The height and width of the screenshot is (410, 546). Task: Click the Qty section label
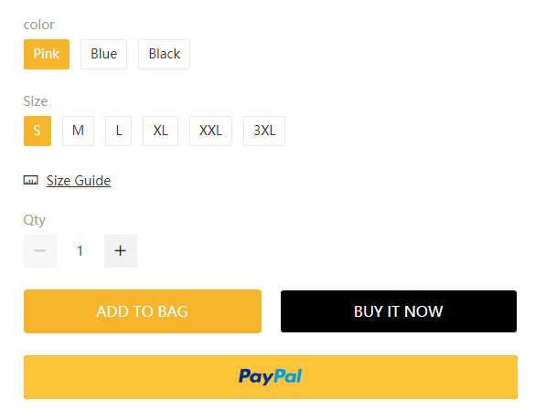(x=35, y=220)
